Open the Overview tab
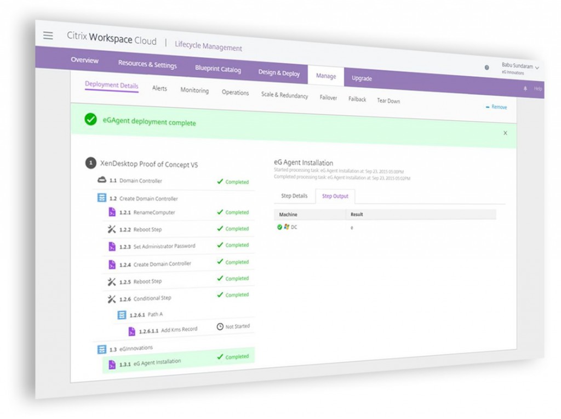Viewport: 561px width, 419px height. (x=84, y=60)
